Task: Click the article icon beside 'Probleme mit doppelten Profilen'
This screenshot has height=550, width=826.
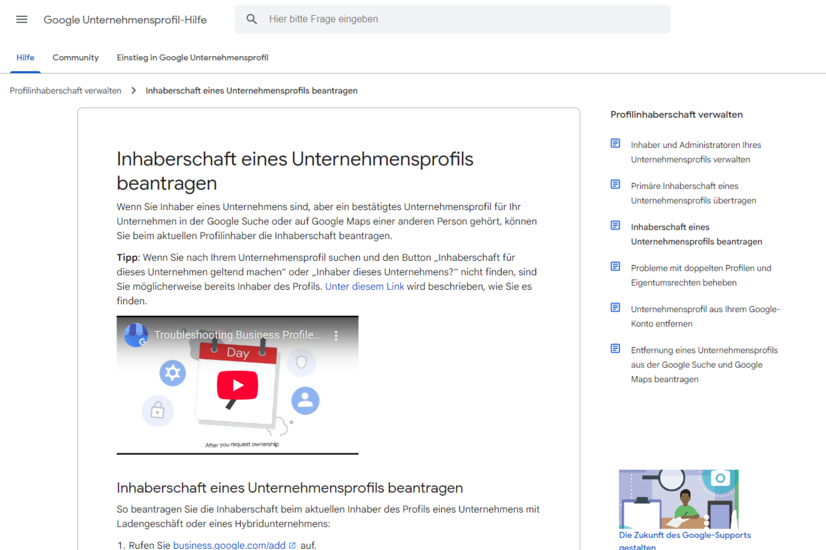Action: tap(615, 266)
